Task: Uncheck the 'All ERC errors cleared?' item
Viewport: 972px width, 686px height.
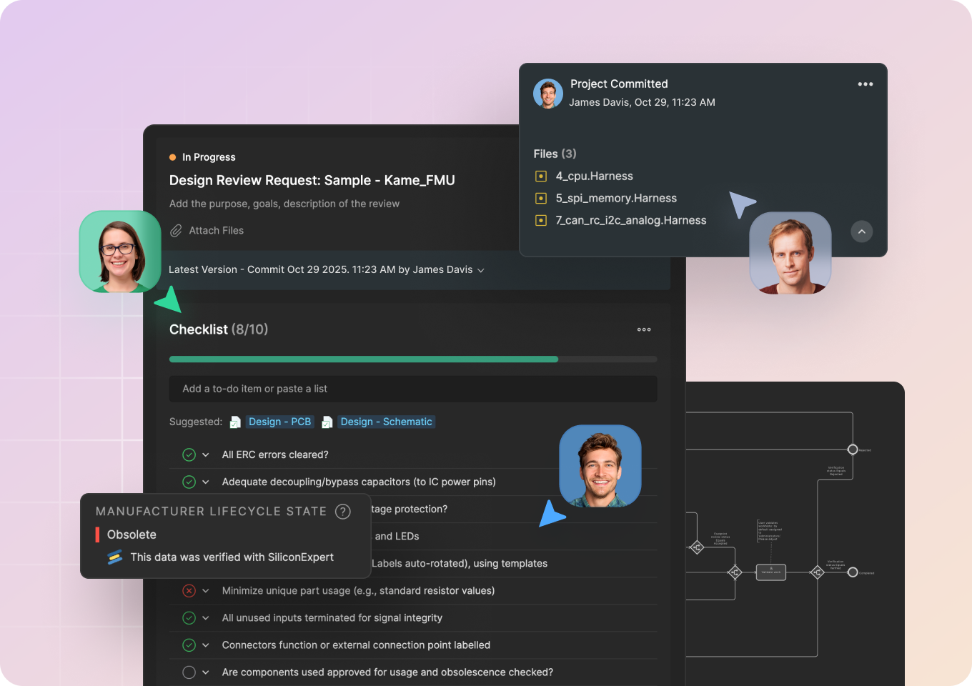Action: pos(189,454)
